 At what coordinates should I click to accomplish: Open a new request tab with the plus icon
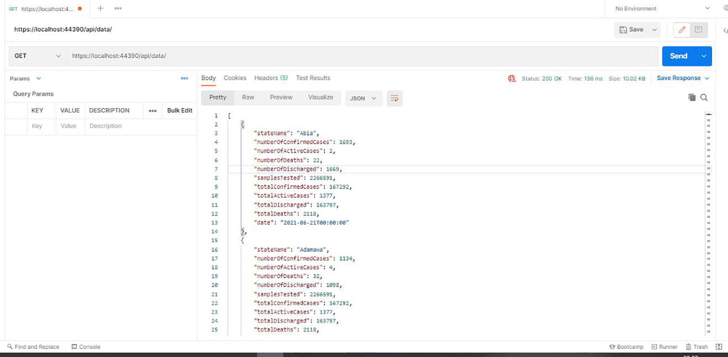[100, 8]
